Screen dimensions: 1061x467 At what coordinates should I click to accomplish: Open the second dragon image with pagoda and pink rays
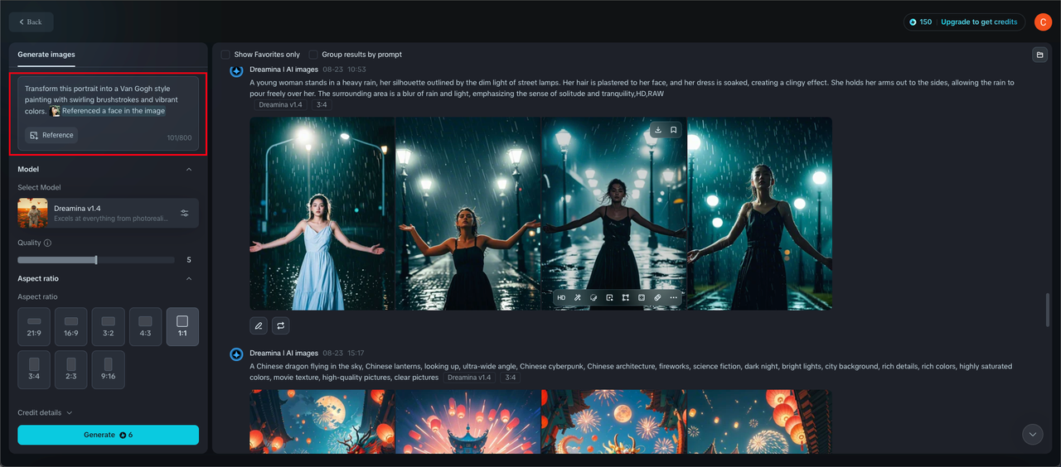(x=468, y=421)
